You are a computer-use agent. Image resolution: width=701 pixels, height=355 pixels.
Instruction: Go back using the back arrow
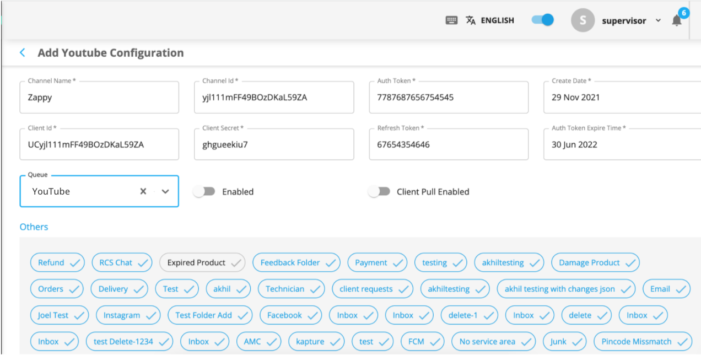coord(23,53)
